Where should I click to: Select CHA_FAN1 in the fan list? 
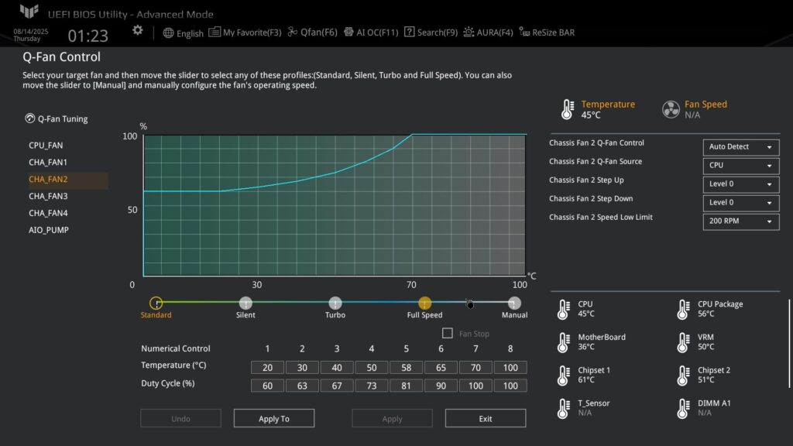[x=48, y=163]
